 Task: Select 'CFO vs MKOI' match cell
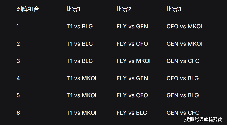tap(184, 27)
